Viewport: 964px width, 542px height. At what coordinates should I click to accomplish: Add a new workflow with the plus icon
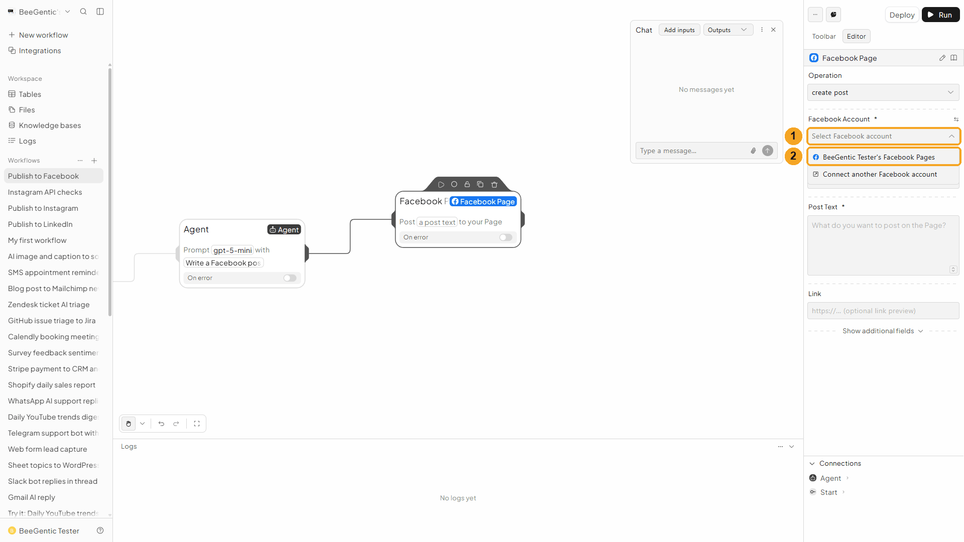click(x=94, y=161)
